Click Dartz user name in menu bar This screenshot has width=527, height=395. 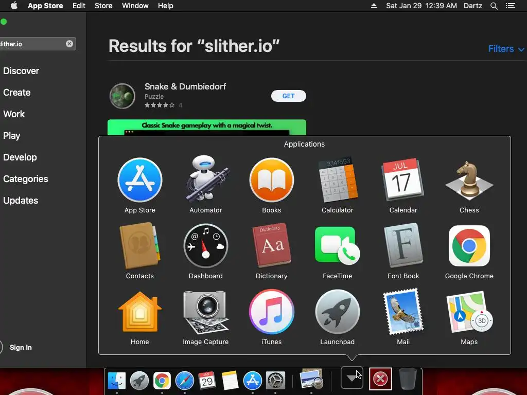473,6
